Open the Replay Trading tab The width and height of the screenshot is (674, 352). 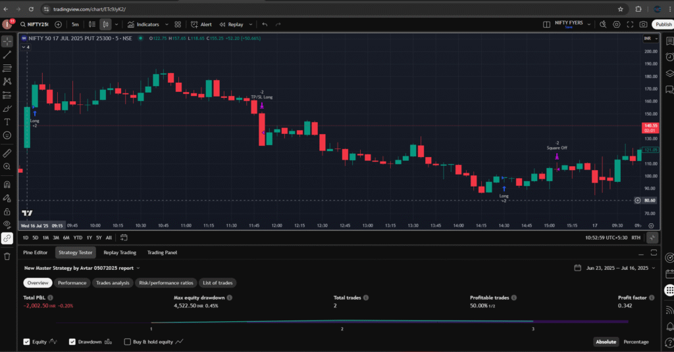point(120,253)
